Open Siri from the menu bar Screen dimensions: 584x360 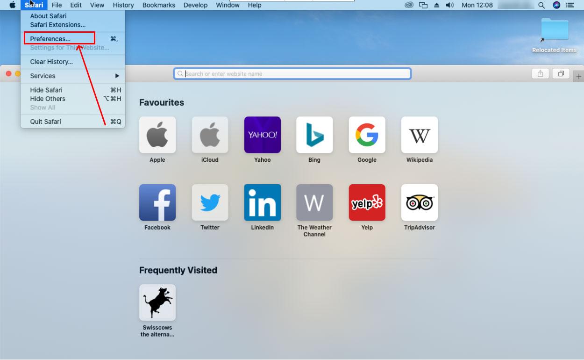point(556,5)
